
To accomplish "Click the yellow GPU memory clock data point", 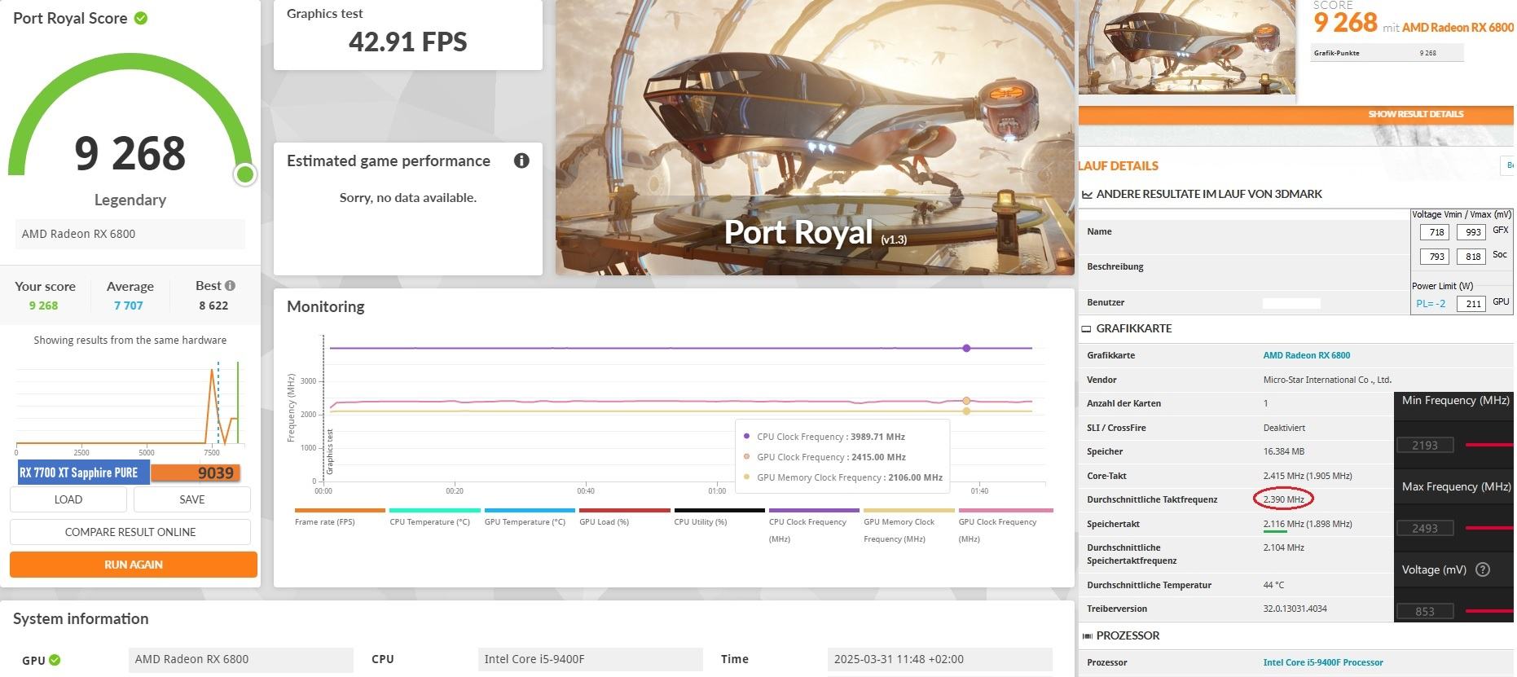I will tap(966, 411).
